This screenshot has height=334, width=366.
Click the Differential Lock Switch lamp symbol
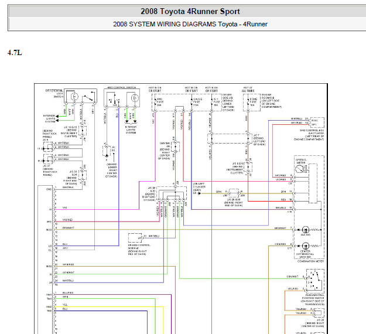pos(74,96)
